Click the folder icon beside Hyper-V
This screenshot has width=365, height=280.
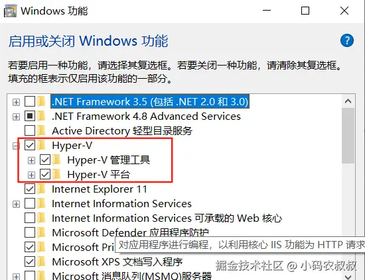click(42, 146)
